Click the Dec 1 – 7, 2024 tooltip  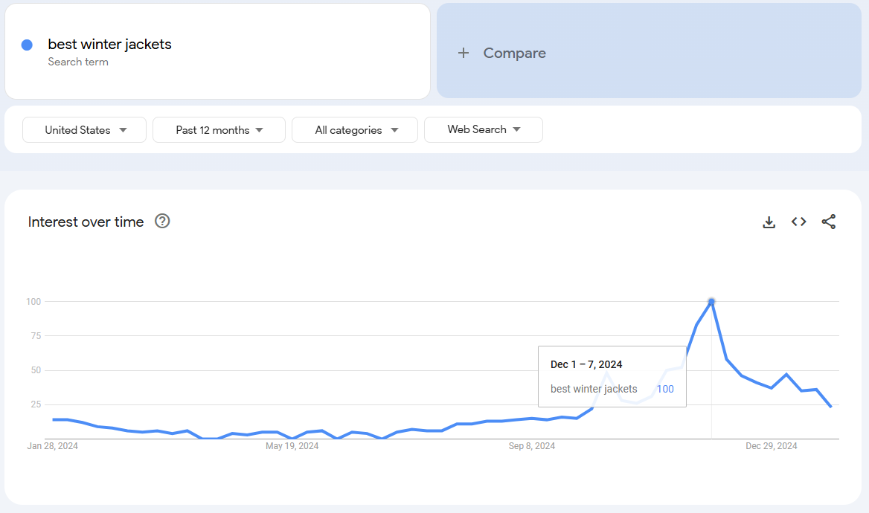(588, 364)
